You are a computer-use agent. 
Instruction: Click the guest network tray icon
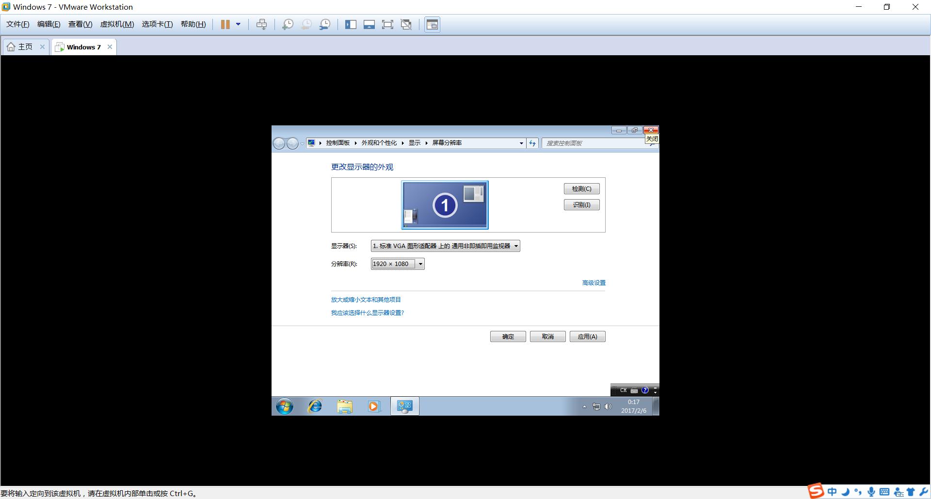[x=596, y=406]
